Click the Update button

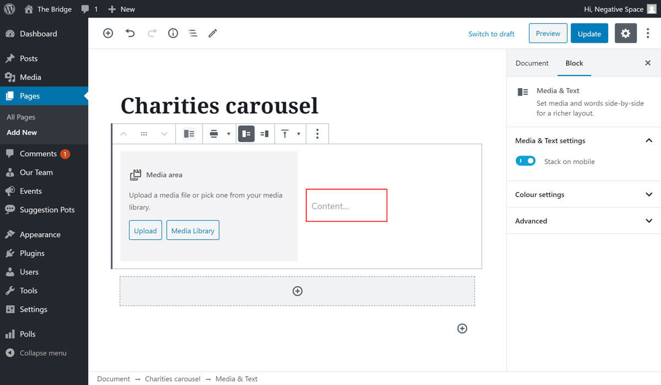coord(589,34)
